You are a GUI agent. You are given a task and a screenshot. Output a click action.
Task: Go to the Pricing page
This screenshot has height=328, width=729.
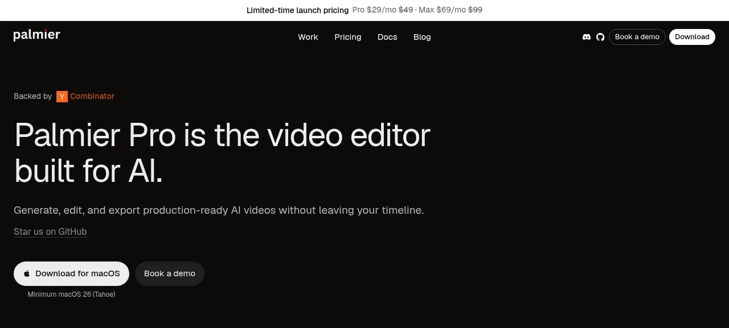(x=348, y=37)
